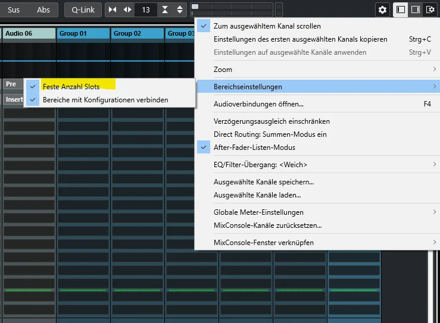Viewport: 440px width, 323px height.
Task: Toggle the left zone panel icon
Action: pyautogui.click(x=401, y=10)
